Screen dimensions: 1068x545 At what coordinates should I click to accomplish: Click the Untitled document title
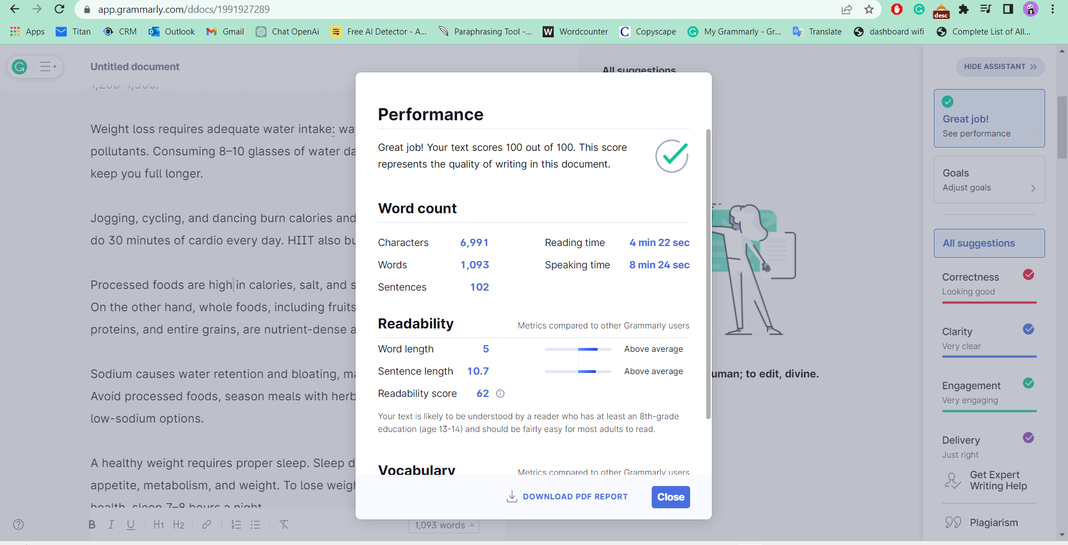coord(135,67)
